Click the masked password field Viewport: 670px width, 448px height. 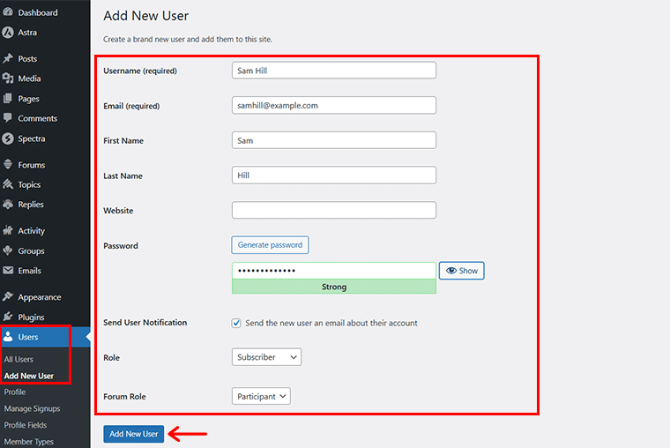click(x=334, y=271)
